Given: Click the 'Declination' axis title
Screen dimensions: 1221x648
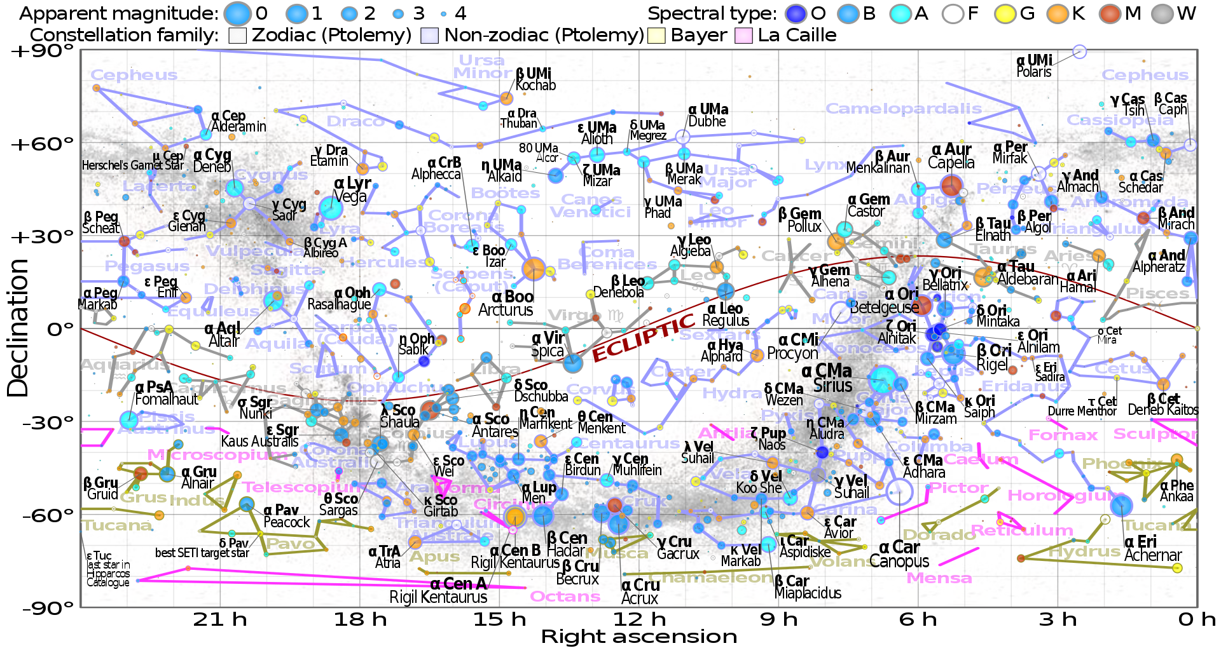Looking at the screenshot, I should pos(18,328).
